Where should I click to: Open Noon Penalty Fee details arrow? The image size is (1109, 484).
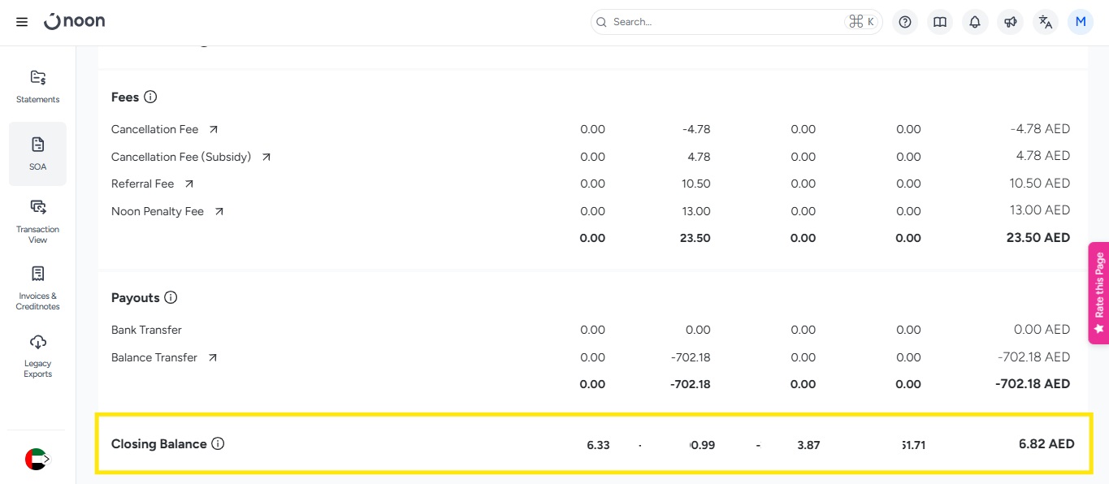[x=219, y=211]
